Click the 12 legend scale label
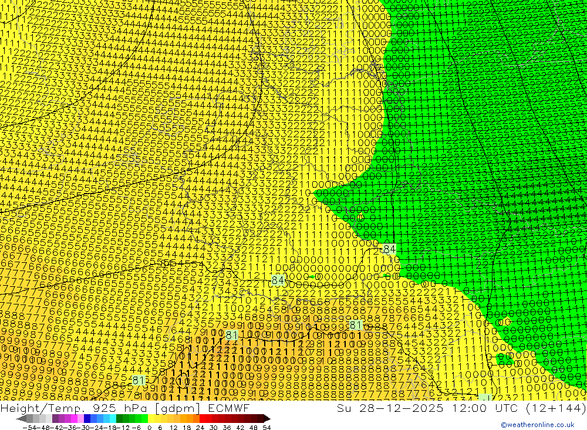Viewport: 587px width, 430px height. (x=173, y=428)
